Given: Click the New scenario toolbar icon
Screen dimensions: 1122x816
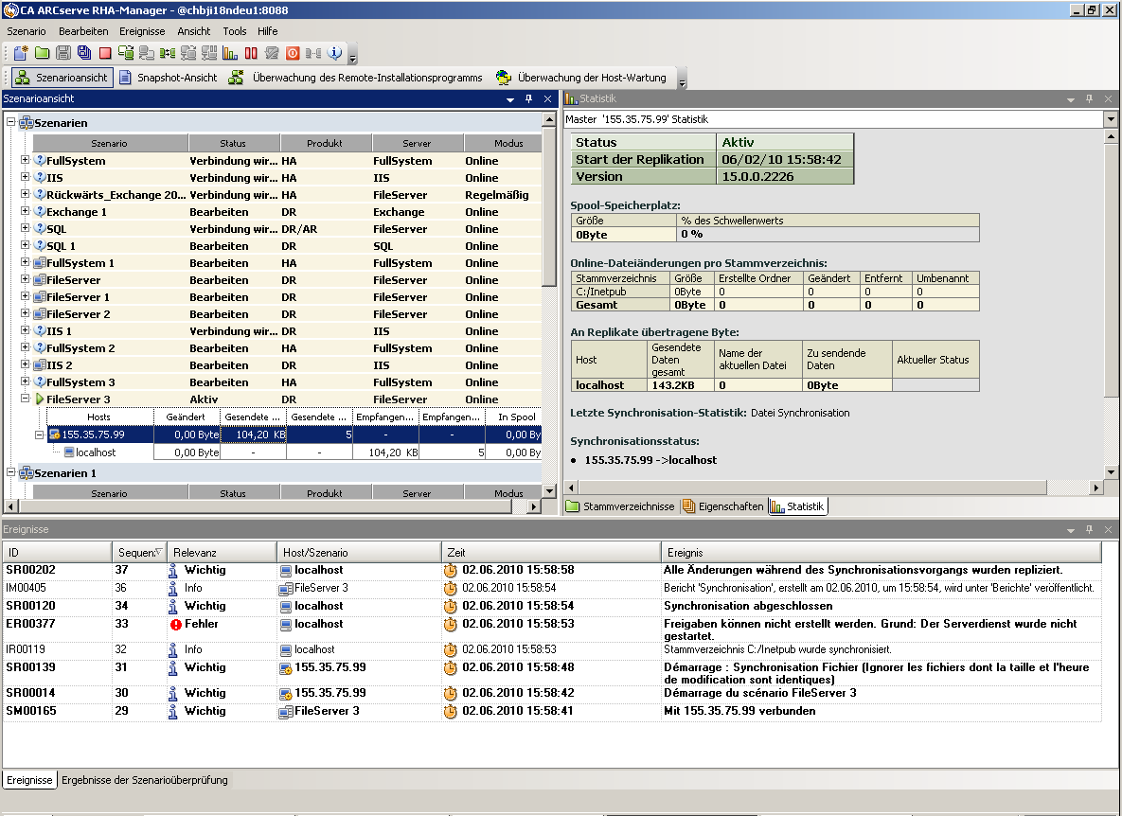Looking at the screenshot, I should [21, 53].
